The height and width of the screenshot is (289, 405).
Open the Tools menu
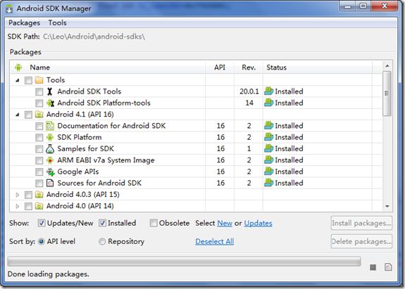57,23
